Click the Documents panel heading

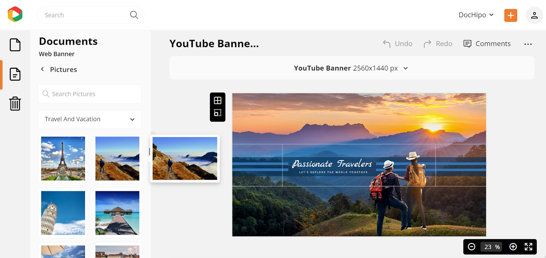click(68, 41)
